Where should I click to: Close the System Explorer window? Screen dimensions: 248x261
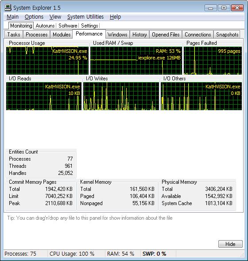tap(237, 8)
